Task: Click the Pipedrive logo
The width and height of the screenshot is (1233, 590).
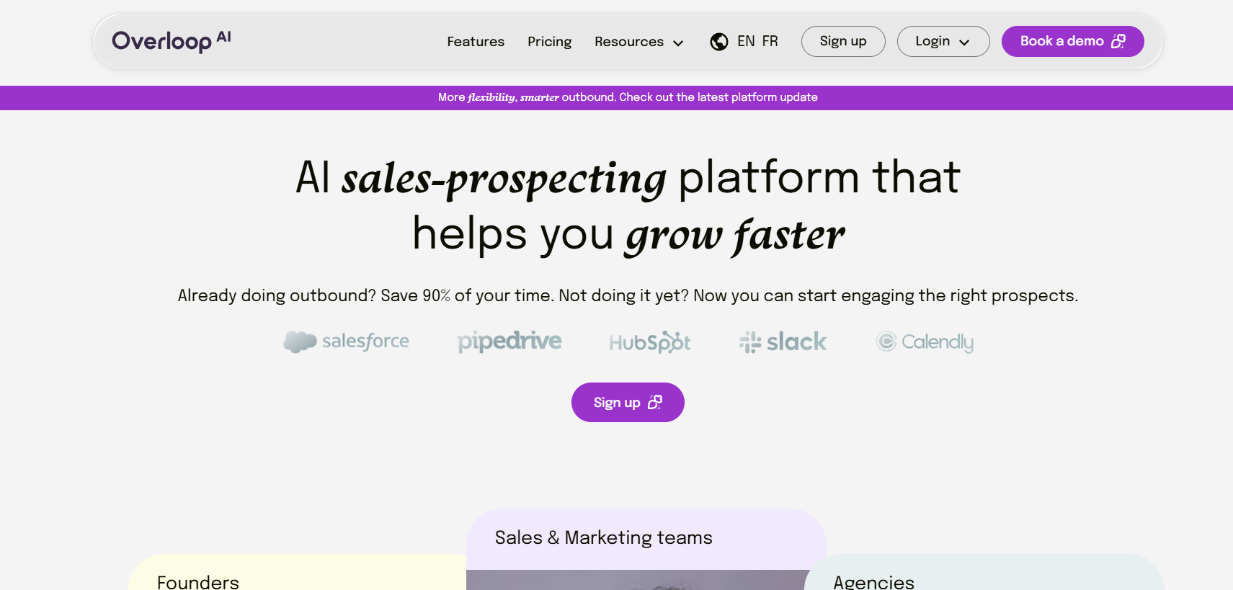Action: (509, 341)
